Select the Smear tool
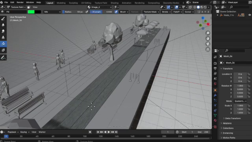The image size is (252, 142). pos(3,31)
